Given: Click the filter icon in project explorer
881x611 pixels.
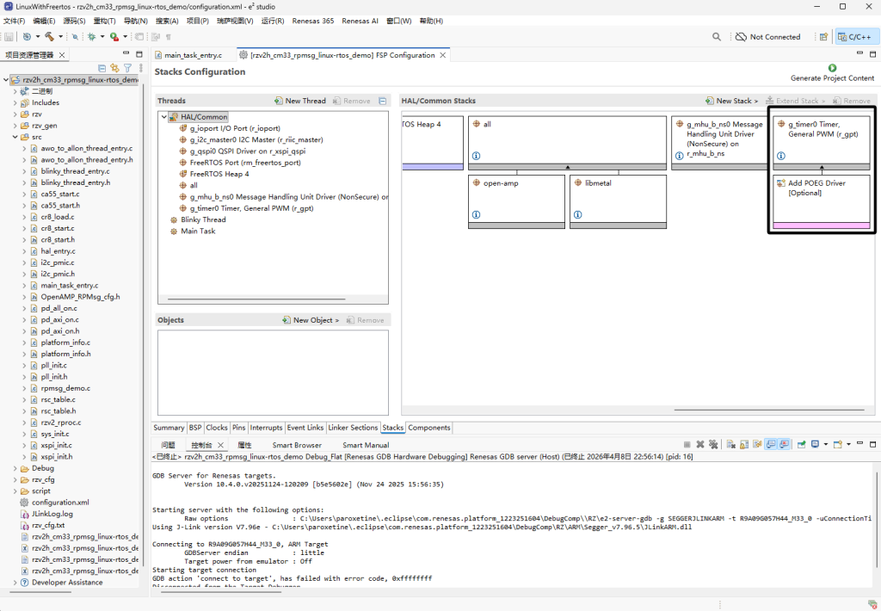Looking at the screenshot, I should coord(127,68).
